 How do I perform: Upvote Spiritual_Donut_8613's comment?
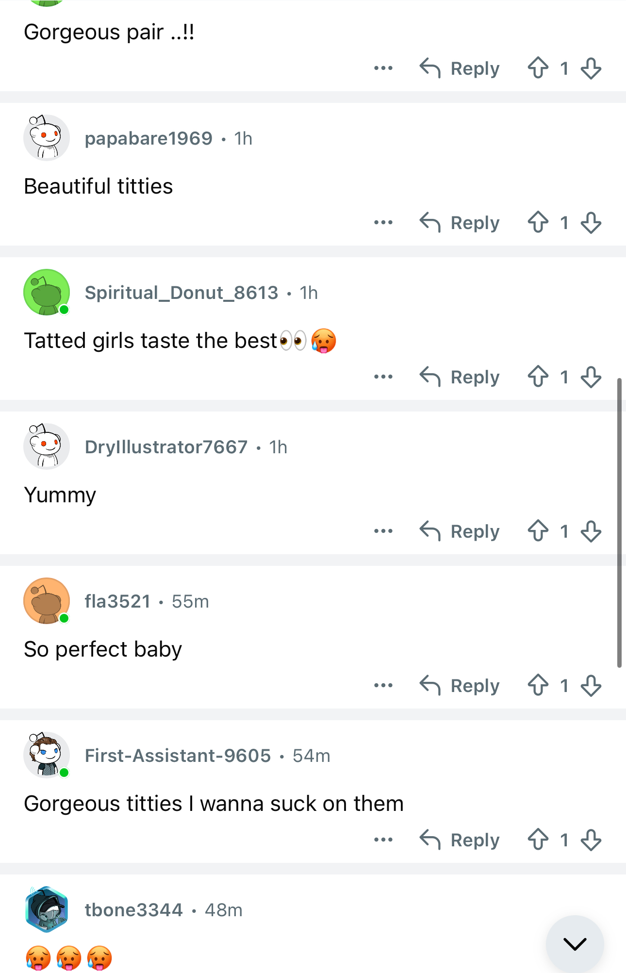click(538, 377)
